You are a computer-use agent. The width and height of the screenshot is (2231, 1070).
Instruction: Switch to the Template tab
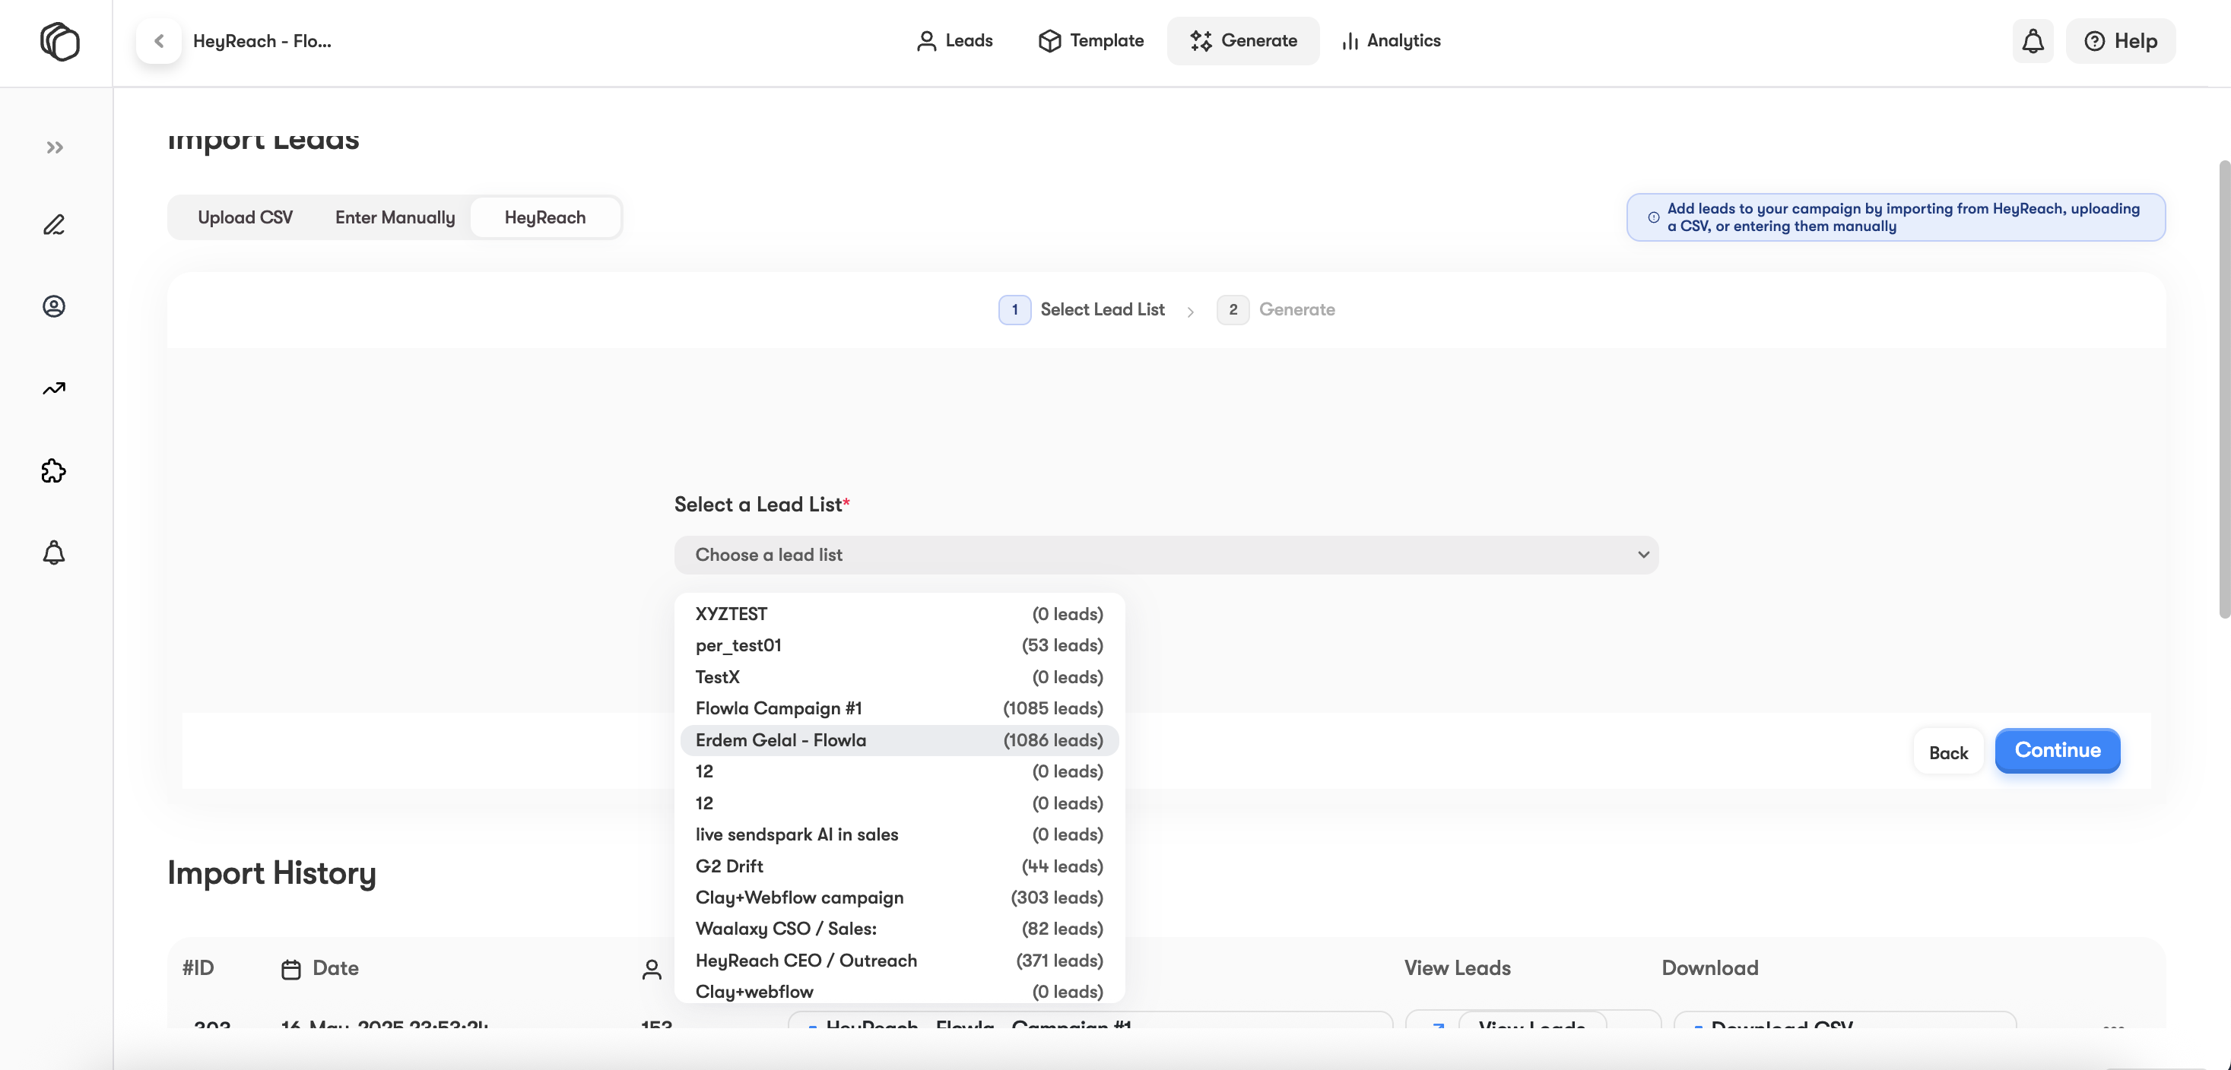coord(1090,41)
